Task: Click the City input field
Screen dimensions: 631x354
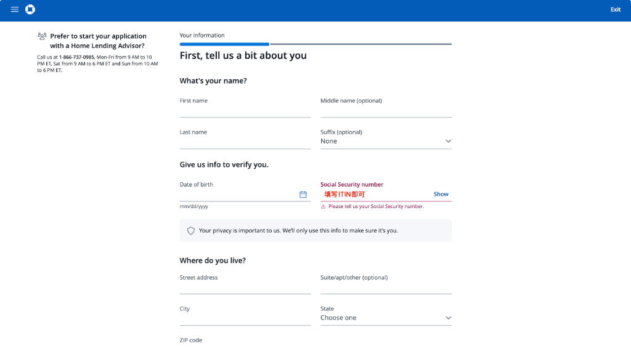Action: [x=245, y=320]
